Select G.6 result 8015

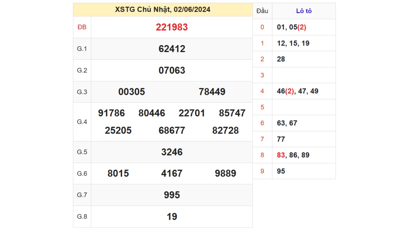[118, 173]
